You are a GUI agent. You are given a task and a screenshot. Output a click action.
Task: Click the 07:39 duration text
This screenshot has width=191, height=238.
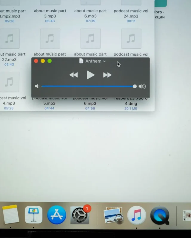tap(90, 21)
